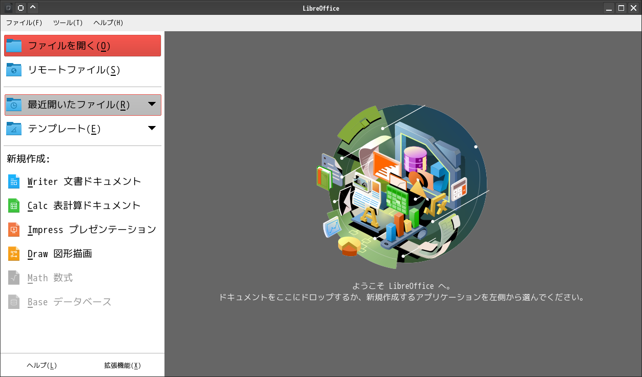Click the Templates folder icon
The height and width of the screenshot is (377, 642).
(14, 129)
